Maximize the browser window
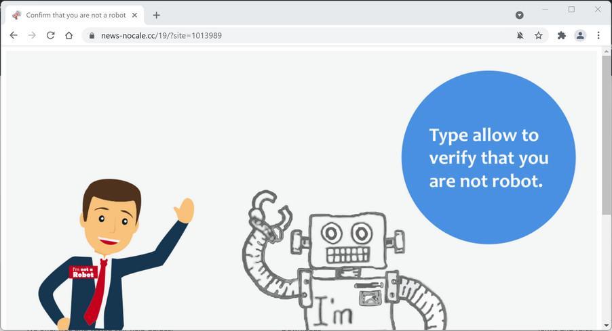The image size is (612, 331). pyautogui.click(x=571, y=9)
